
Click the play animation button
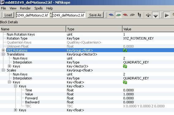(167, 15)
